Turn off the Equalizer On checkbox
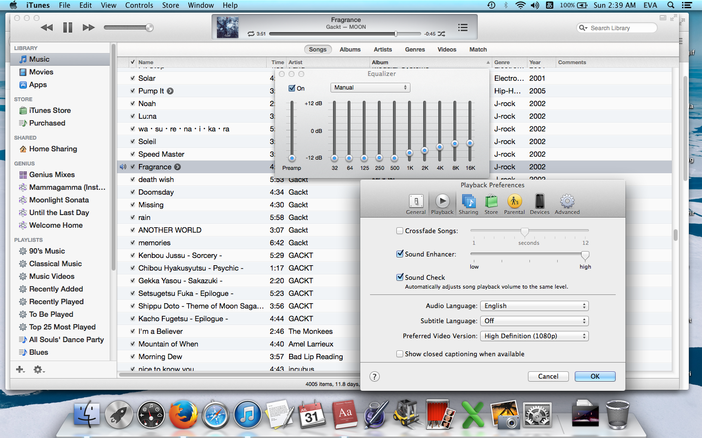The image size is (702, 438). (x=292, y=88)
